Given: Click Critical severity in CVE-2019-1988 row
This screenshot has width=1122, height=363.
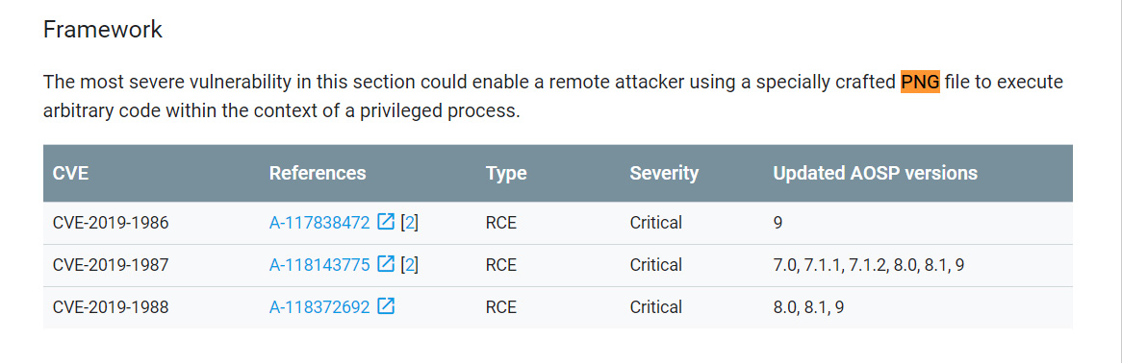Looking at the screenshot, I should [x=656, y=307].
